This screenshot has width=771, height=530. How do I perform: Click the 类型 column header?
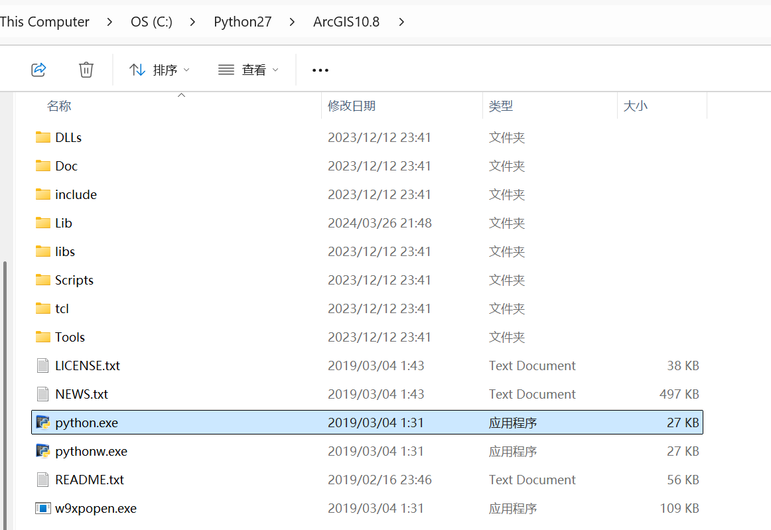501,105
